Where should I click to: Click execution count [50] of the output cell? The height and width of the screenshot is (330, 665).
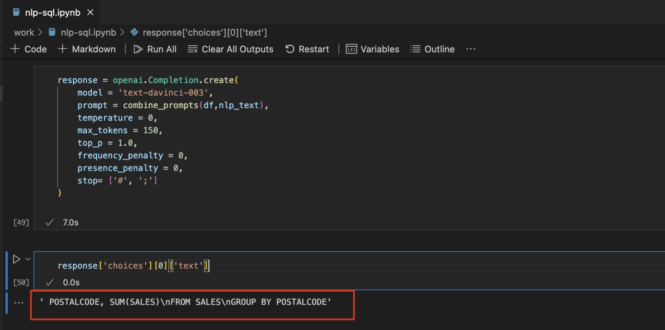(21, 282)
